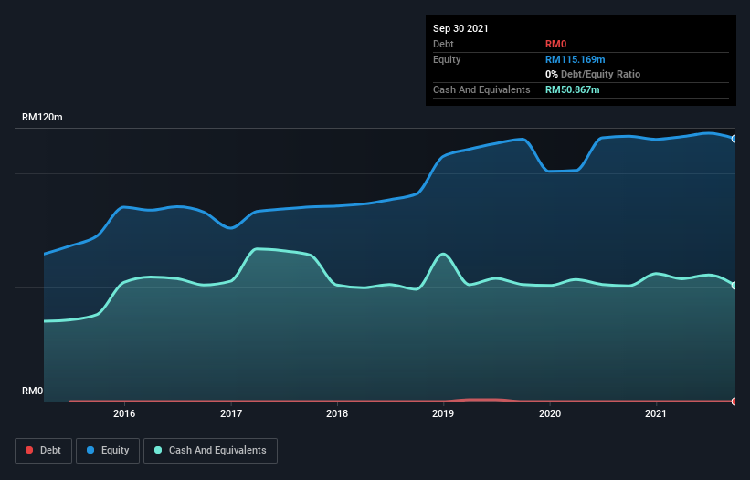The width and height of the screenshot is (750, 480).
Task: Click the RM0 y-axis label
Action: click(x=33, y=391)
